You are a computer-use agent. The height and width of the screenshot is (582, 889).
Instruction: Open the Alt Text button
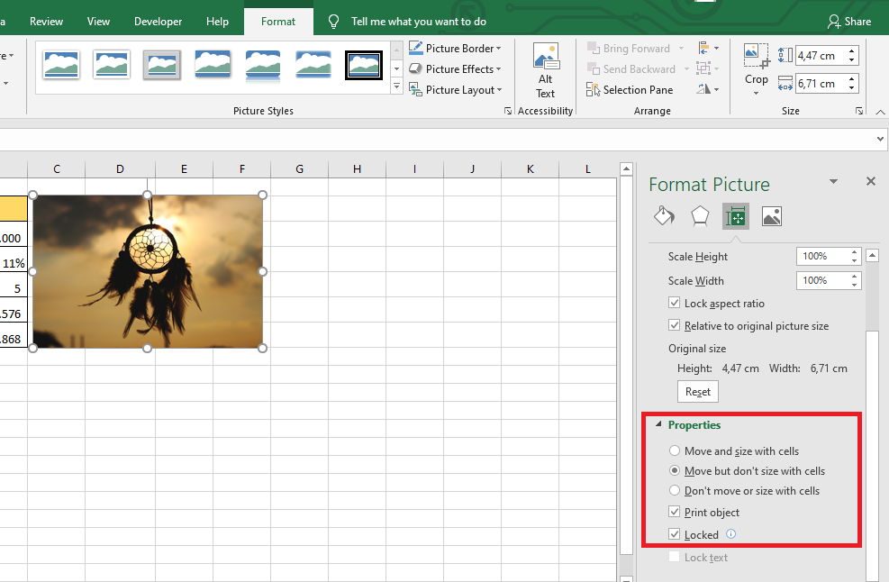pos(545,71)
